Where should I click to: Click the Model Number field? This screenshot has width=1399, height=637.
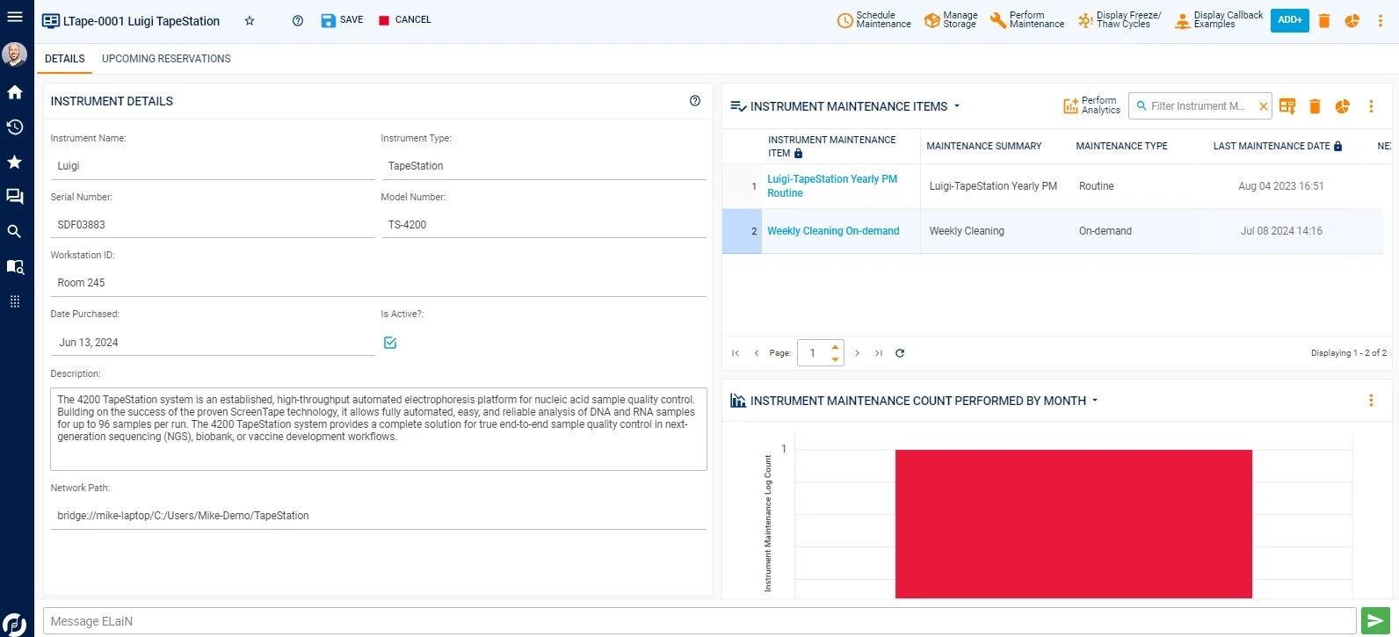pos(544,225)
